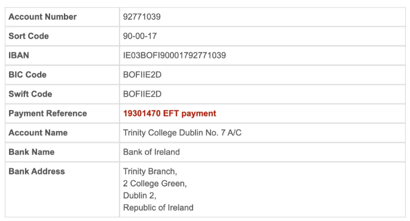Click the Account Number label
The width and height of the screenshot is (410, 221).
(42, 17)
